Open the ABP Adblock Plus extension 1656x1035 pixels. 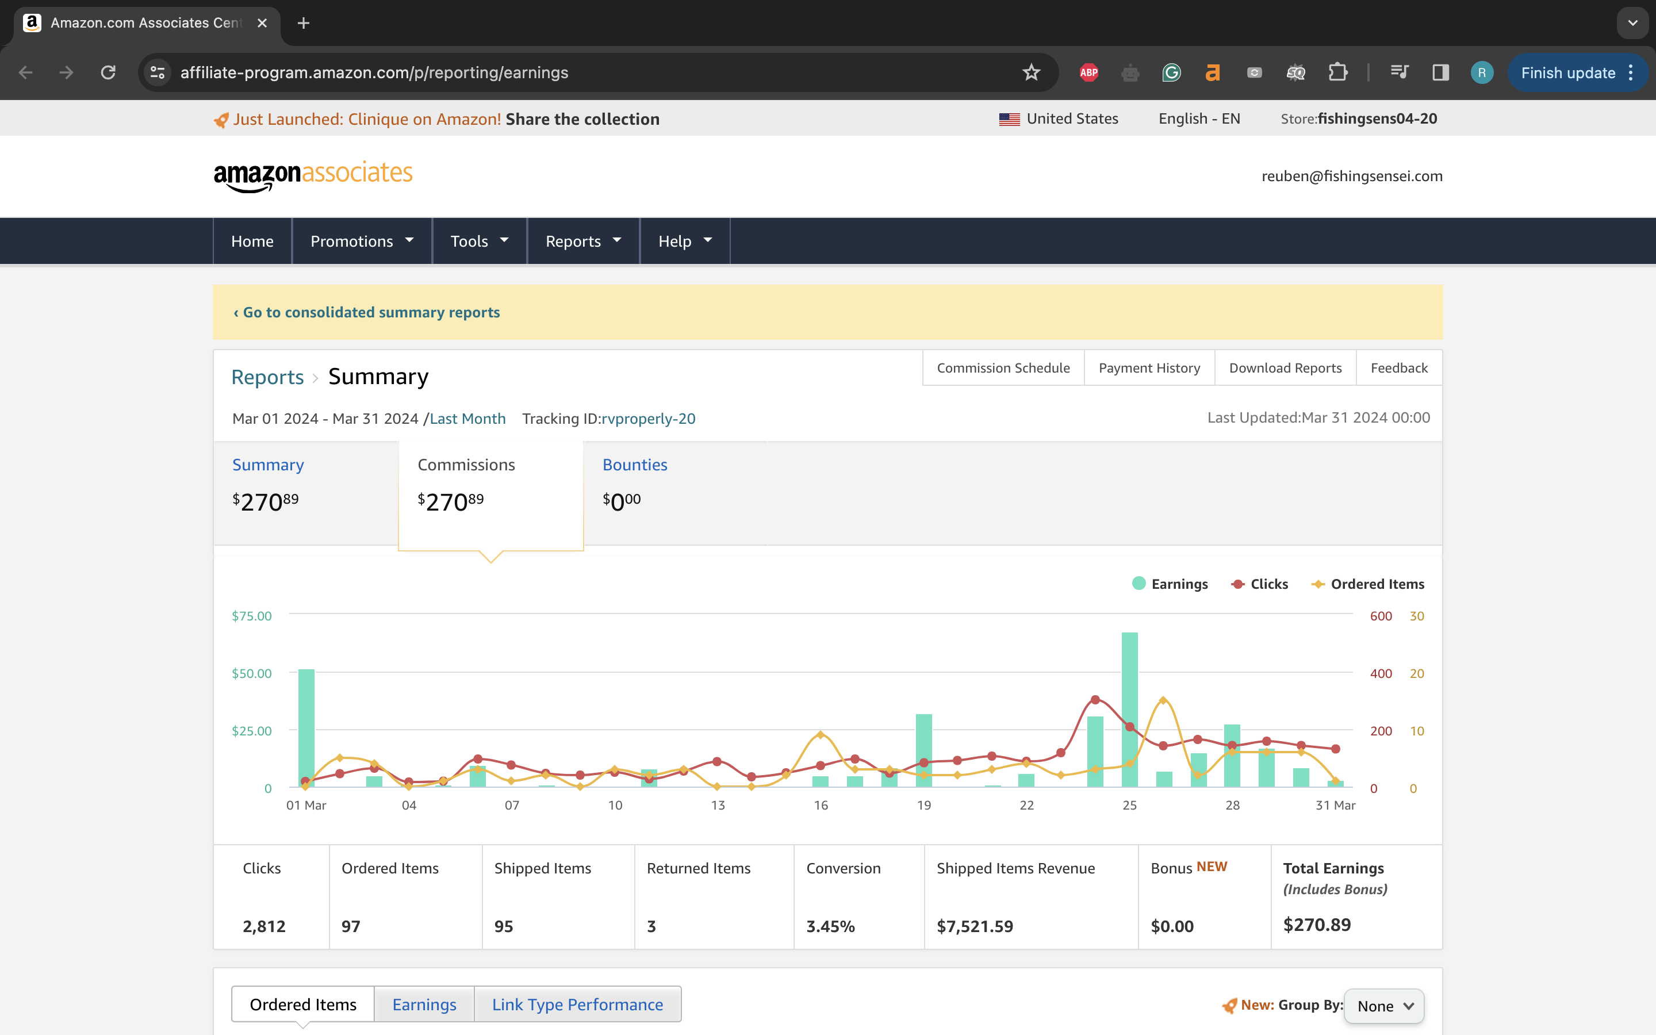(x=1088, y=72)
